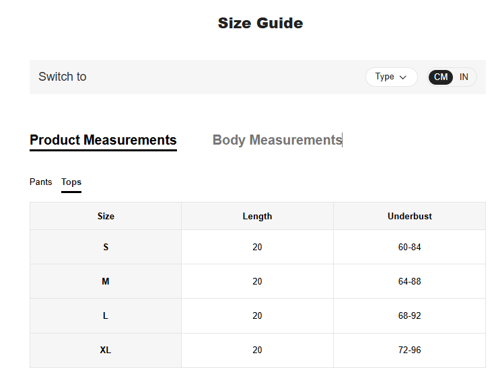Viewport: 496px width, 374px height.
Task: Select the L size row label
Action: coord(106,315)
